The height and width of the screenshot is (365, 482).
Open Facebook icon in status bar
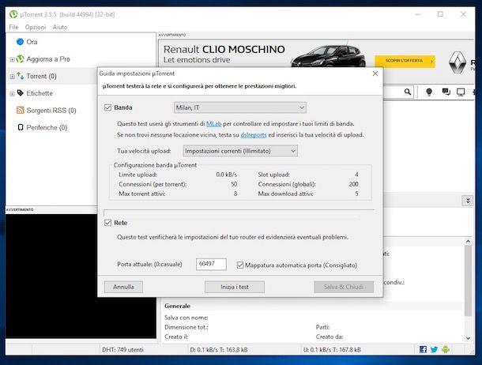click(423, 349)
